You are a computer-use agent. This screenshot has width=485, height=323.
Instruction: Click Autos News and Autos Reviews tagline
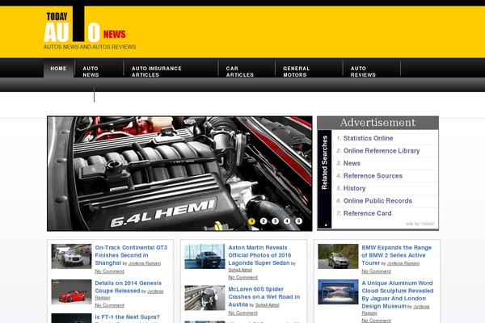(90, 47)
